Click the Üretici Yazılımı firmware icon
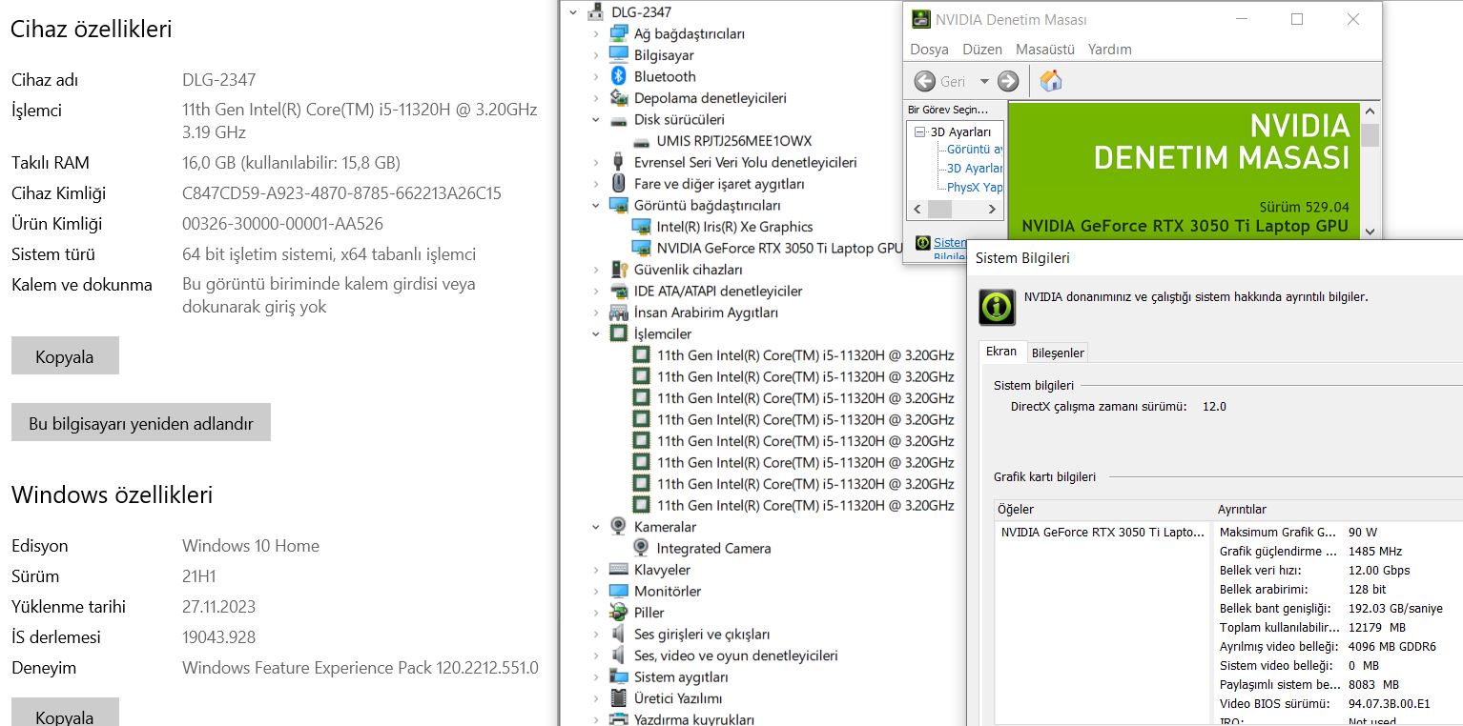The height and width of the screenshot is (726, 1463). [619, 698]
